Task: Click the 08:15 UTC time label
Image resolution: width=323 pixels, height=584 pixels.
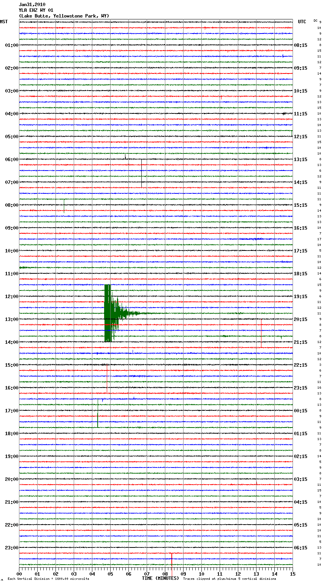Action: coord(301,45)
